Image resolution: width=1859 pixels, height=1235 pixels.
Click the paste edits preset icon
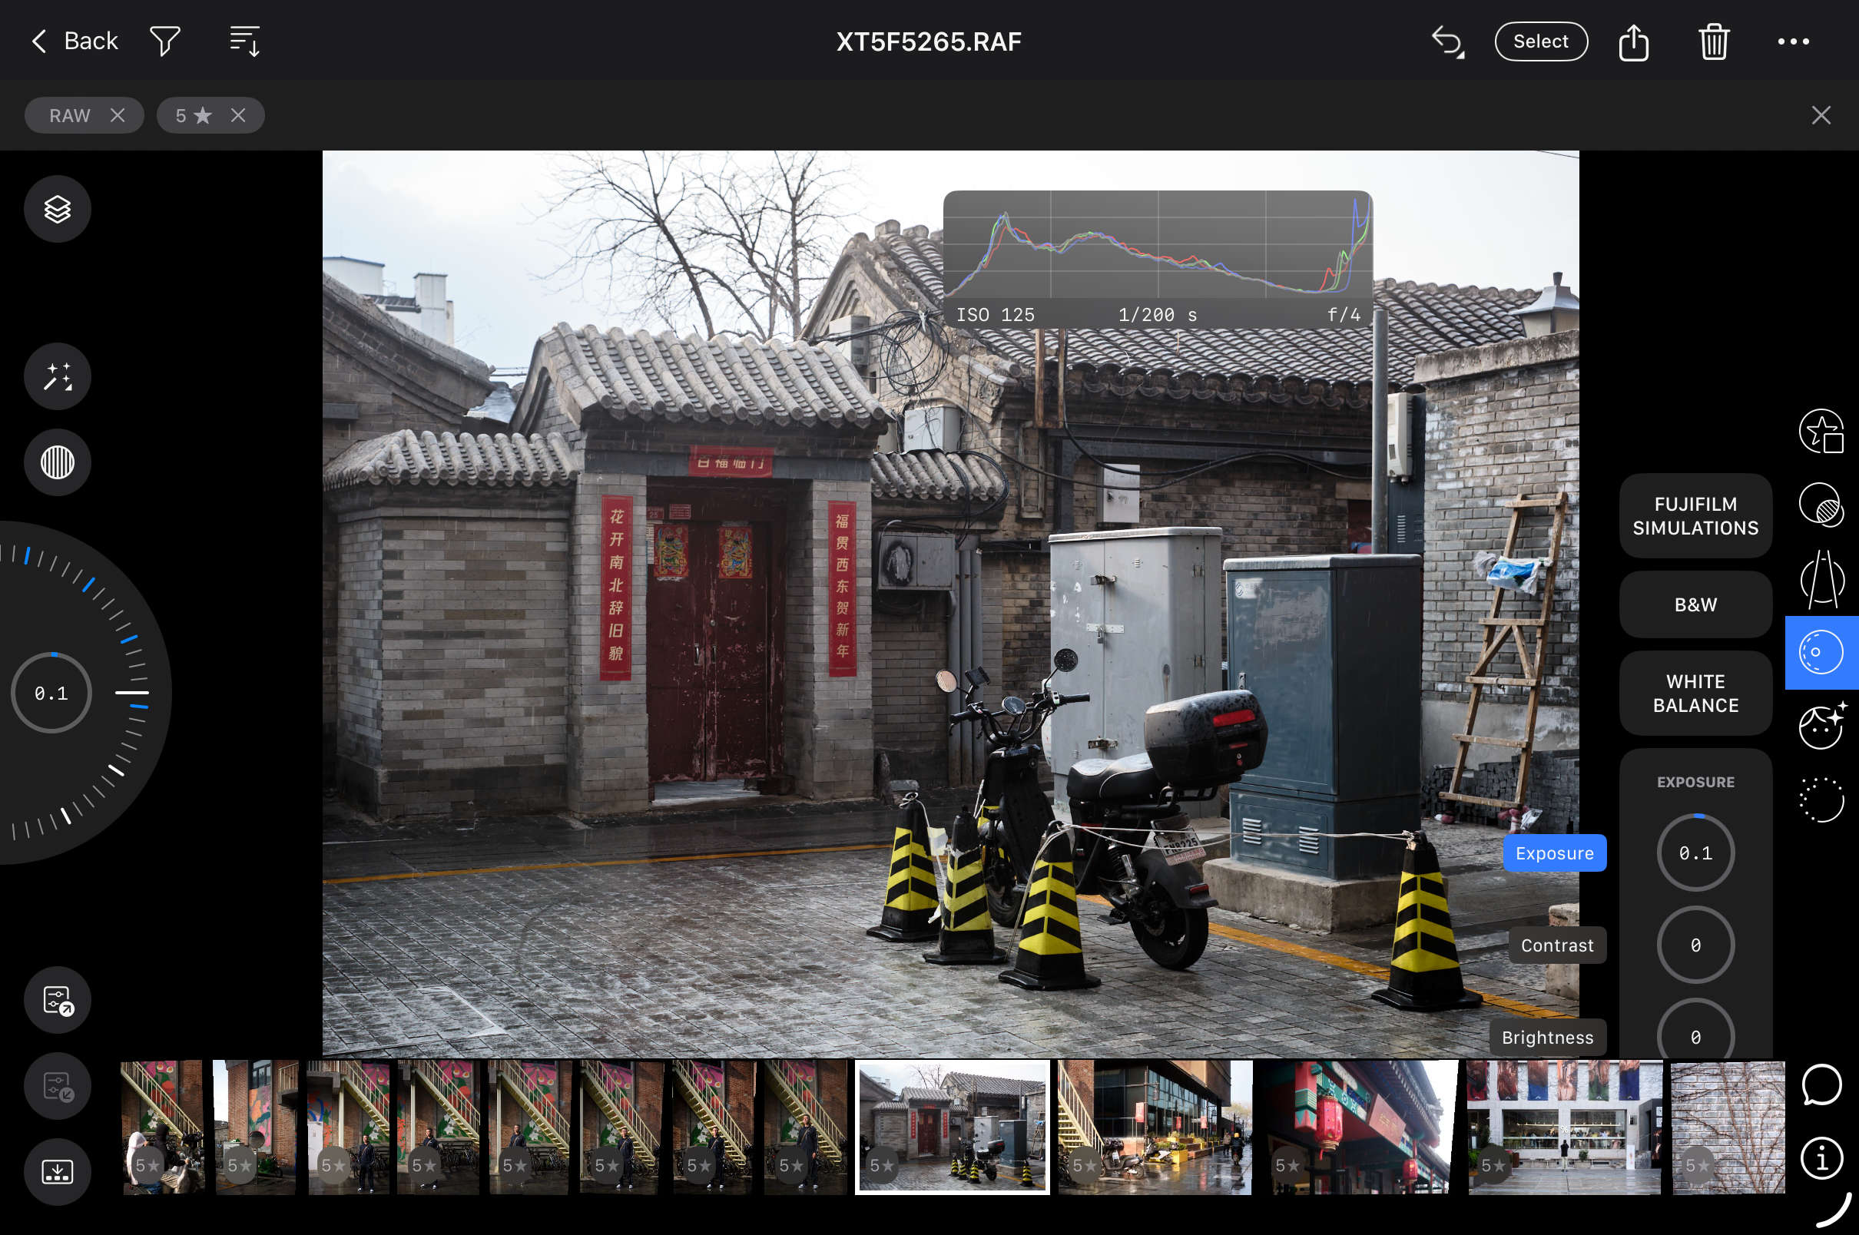(x=58, y=1085)
